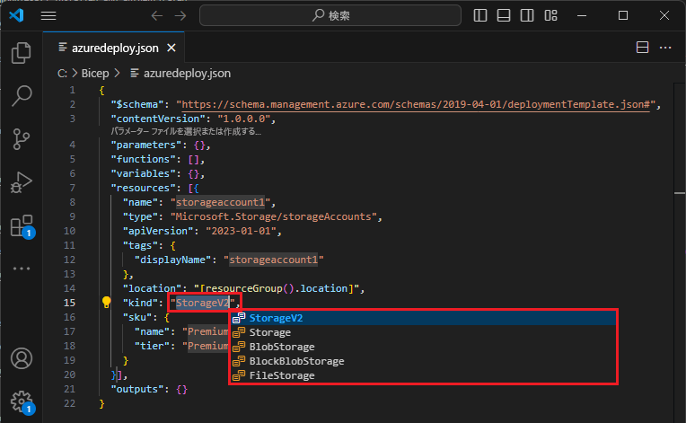Viewport: 686px width, 423px height.
Task: Click the StorageV2 value on line 15
Action: coord(203,303)
